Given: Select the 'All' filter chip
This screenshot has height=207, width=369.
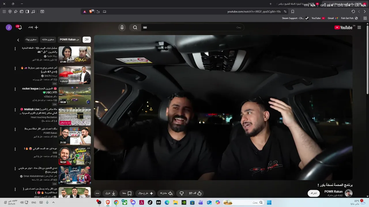Looking at the screenshot, I should [86, 39].
